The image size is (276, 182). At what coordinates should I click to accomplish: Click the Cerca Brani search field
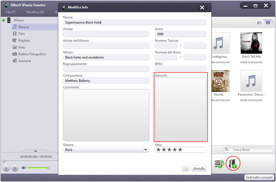248,150
